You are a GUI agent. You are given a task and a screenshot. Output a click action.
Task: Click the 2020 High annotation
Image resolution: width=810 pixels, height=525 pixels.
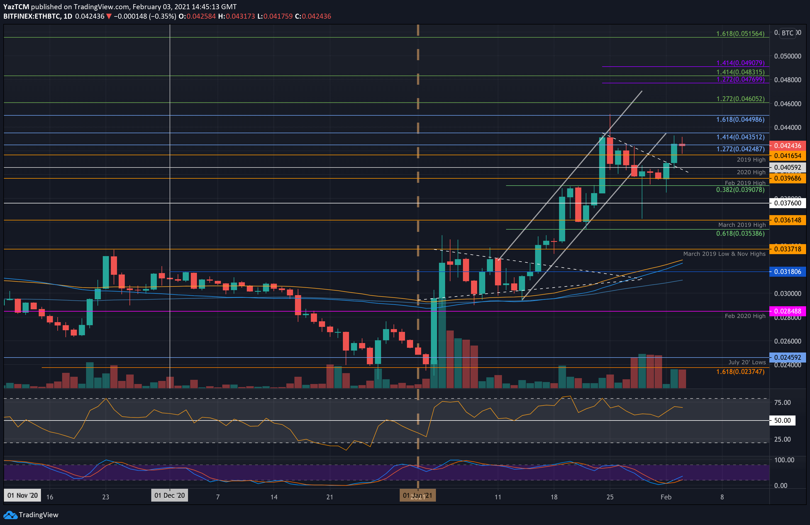coord(751,172)
